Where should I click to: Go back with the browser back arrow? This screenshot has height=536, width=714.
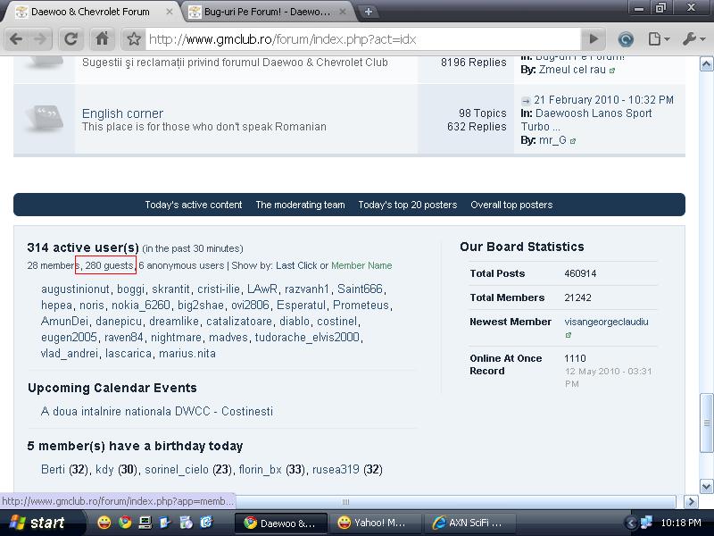tap(16, 39)
